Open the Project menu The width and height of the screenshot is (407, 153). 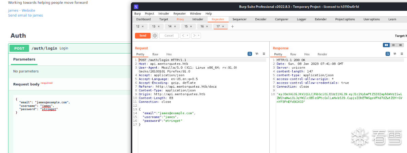click(x=150, y=14)
